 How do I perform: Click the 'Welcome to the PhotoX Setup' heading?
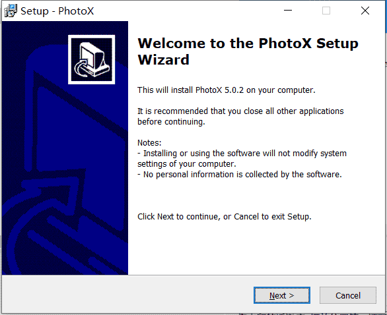248,43
